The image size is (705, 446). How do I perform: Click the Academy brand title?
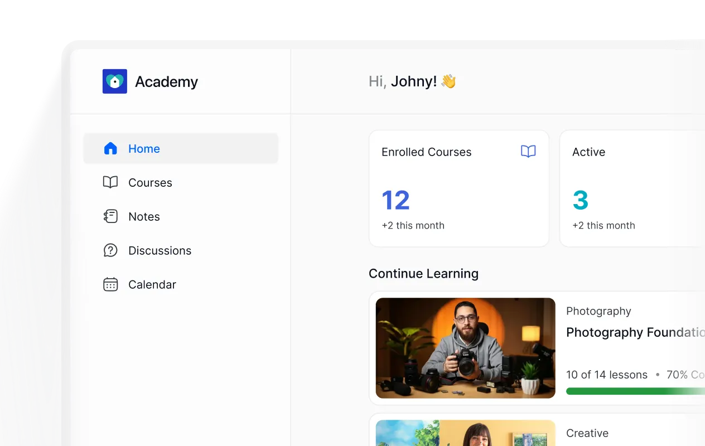(x=166, y=82)
